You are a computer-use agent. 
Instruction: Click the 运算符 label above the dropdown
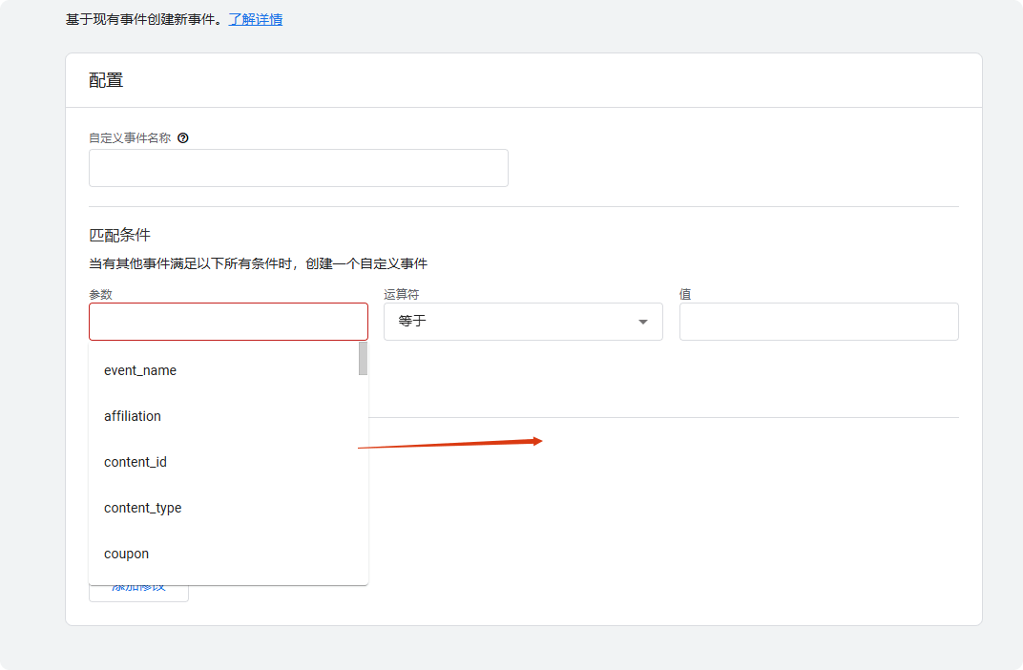401,295
